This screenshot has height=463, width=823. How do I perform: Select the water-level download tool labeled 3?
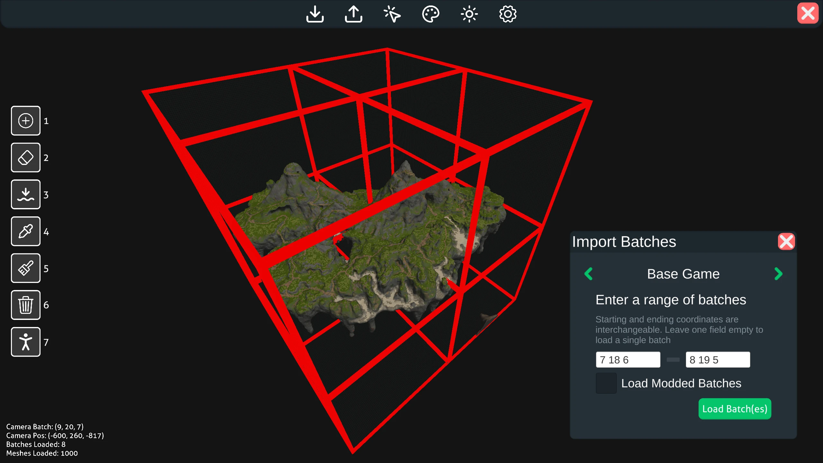pyautogui.click(x=26, y=194)
